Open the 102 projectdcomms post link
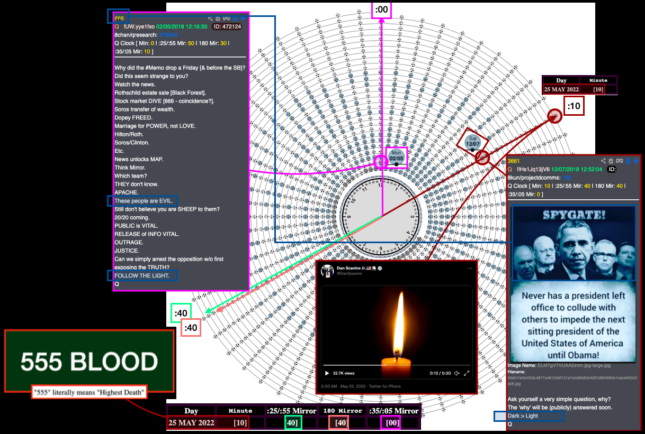 coord(567,178)
